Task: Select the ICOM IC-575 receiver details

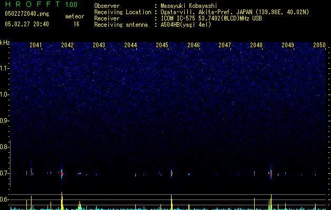Action: click(211, 18)
